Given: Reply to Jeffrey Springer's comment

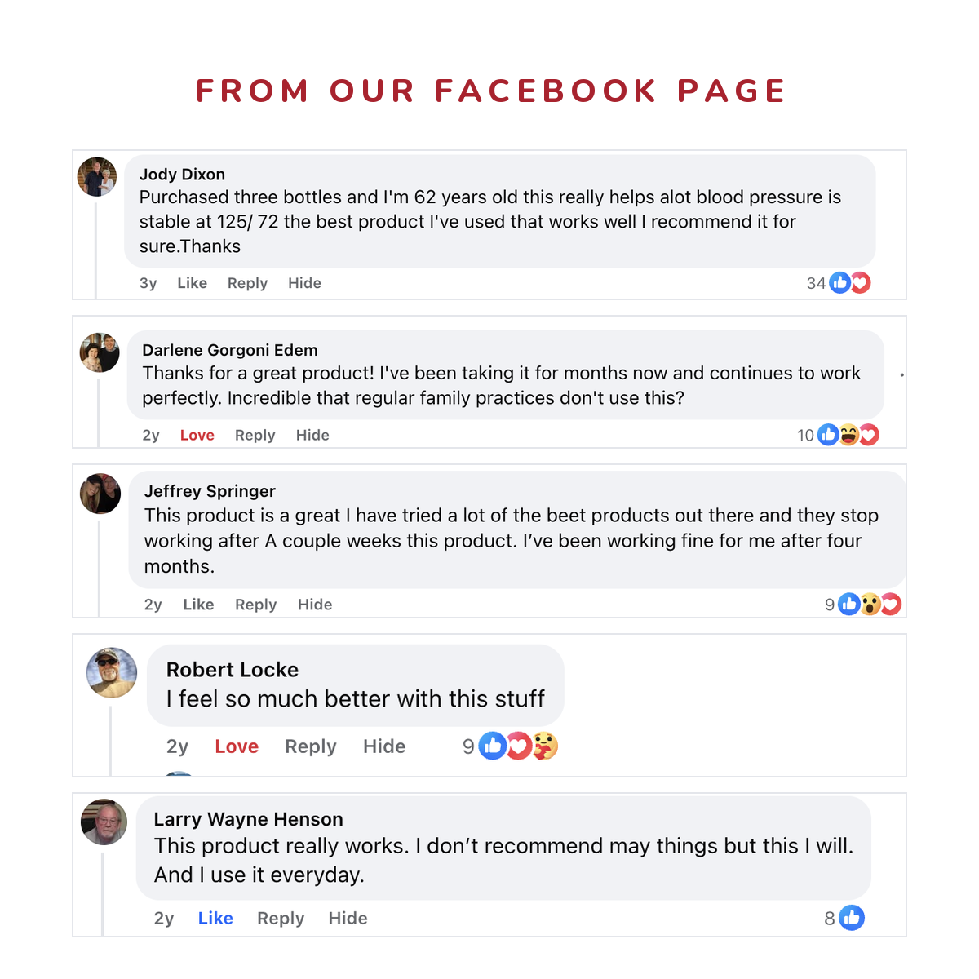Looking at the screenshot, I should (x=256, y=605).
